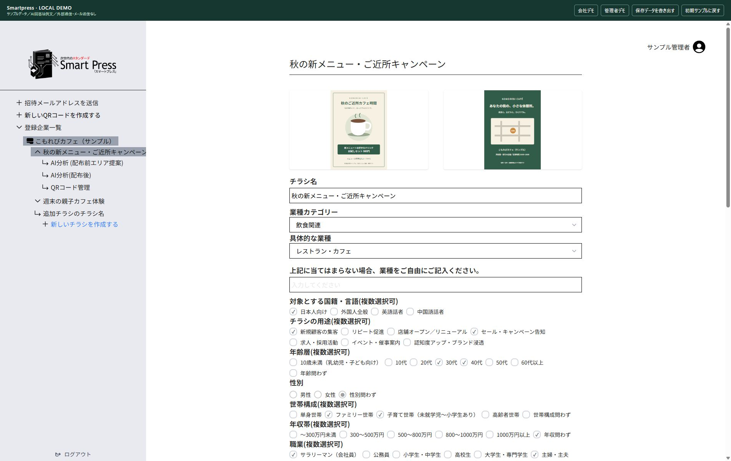Click ログアウト in the sidebar
The image size is (731, 461).
[77, 454]
